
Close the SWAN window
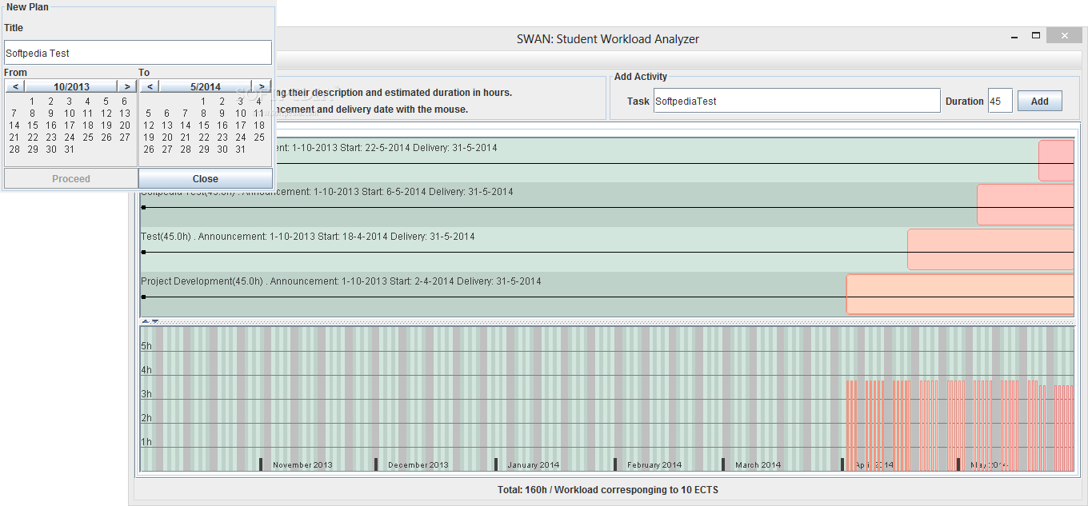pos(1064,36)
